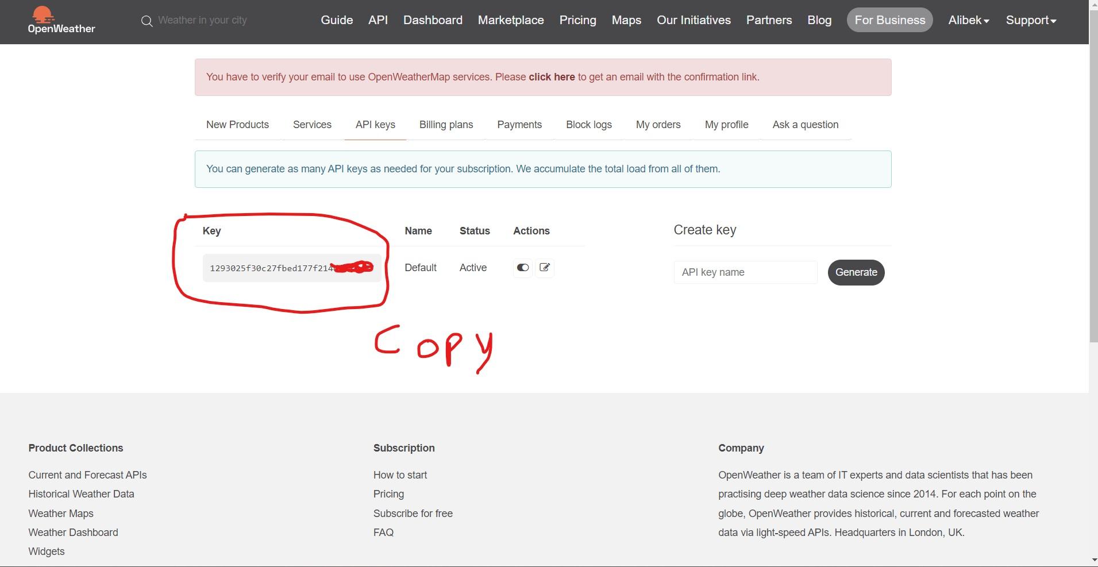Viewport: 1098px width, 567px height.
Task: Click the 'click here' email confirmation link
Action: [552, 77]
